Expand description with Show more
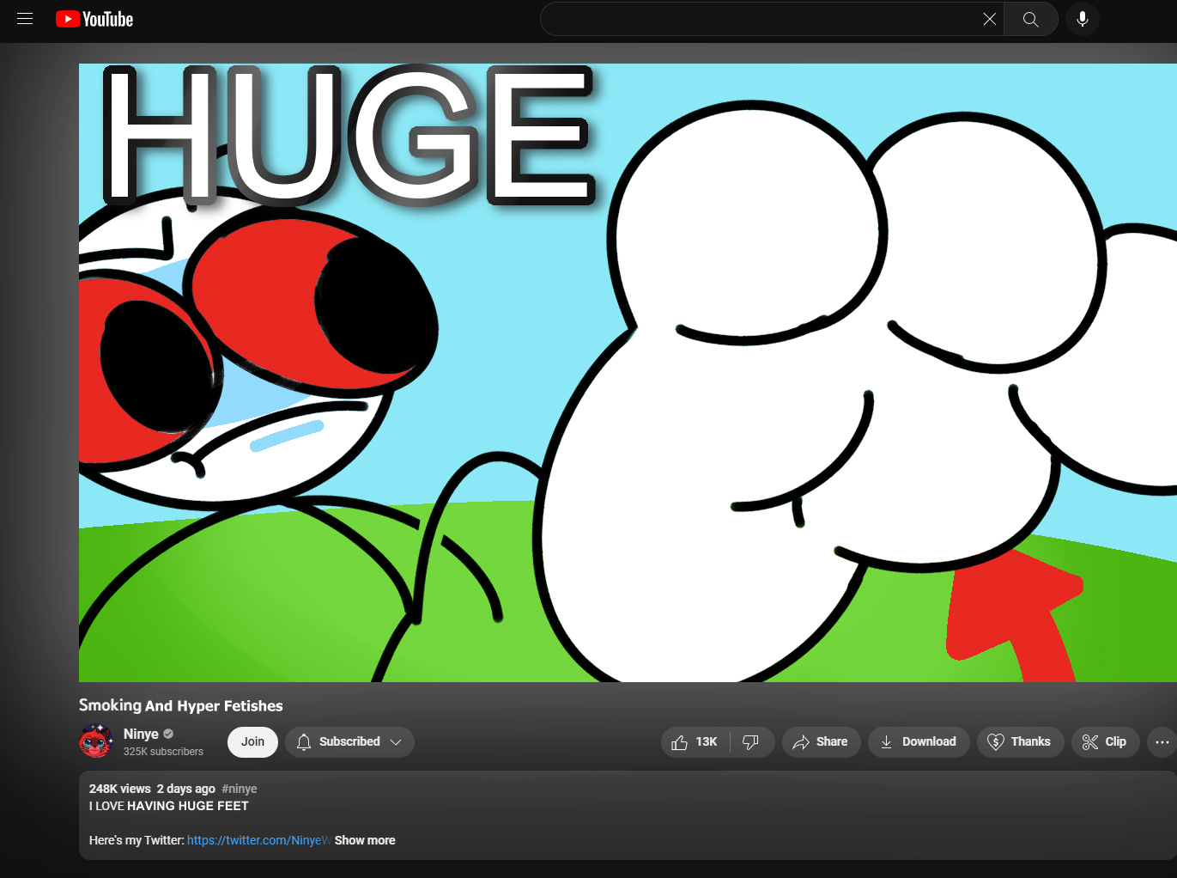Screen dimensions: 1177x878 tap(365, 840)
